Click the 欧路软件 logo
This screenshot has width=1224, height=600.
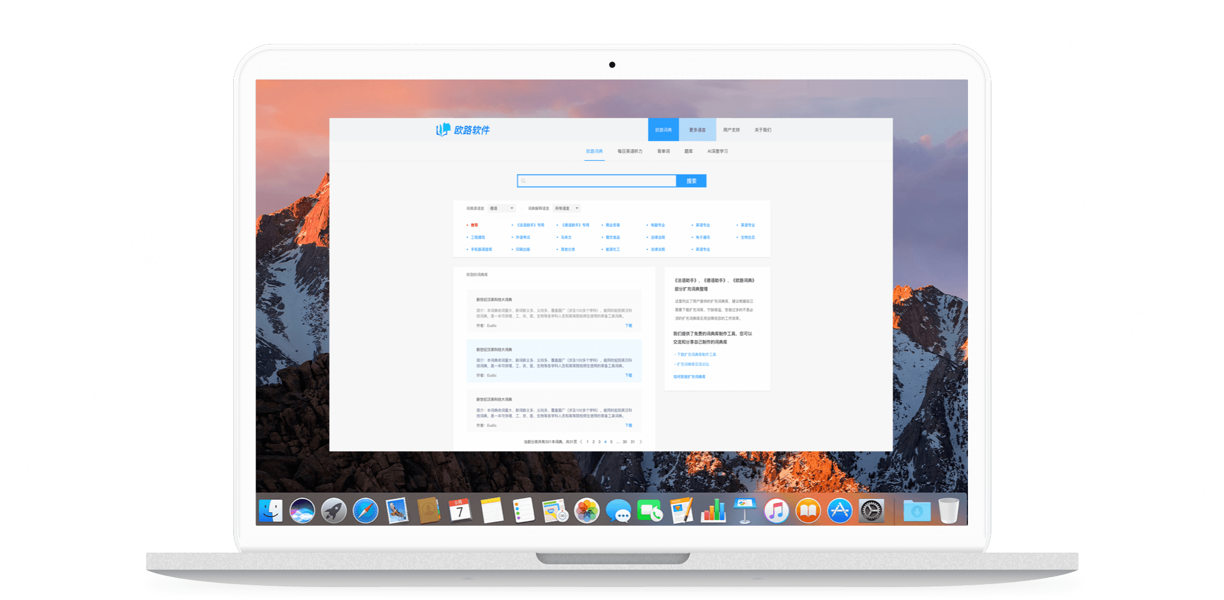(x=463, y=130)
